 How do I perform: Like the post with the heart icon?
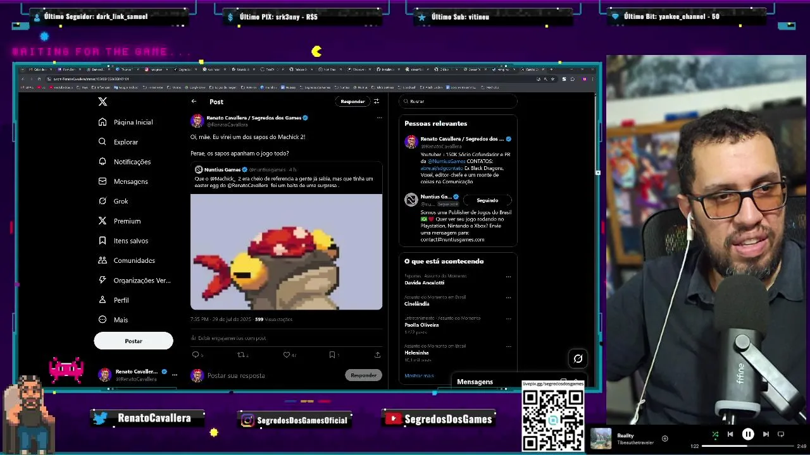pyautogui.click(x=287, y=355)
